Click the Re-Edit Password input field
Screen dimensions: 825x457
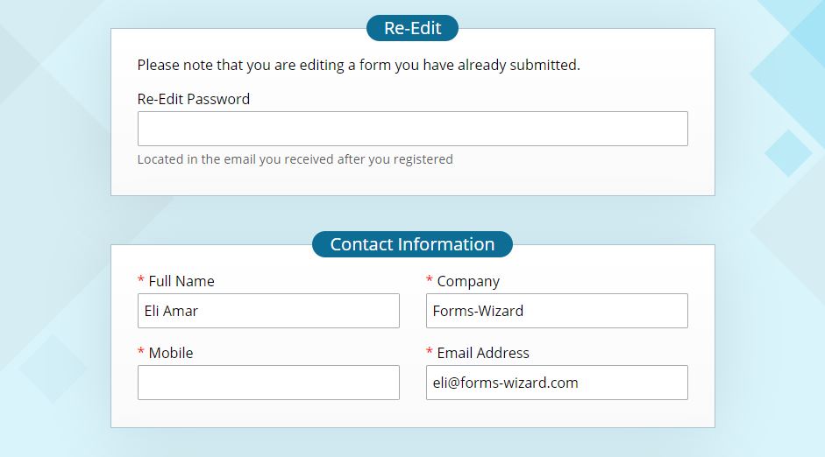412,129
